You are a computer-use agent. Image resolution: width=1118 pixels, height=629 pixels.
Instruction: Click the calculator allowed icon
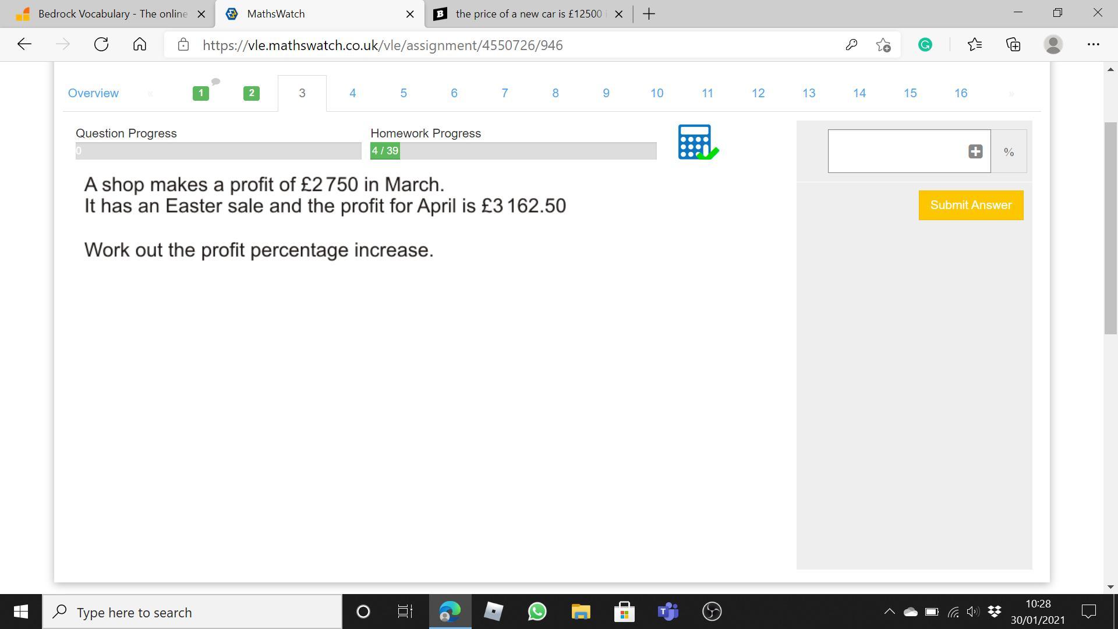coord(697,142)
